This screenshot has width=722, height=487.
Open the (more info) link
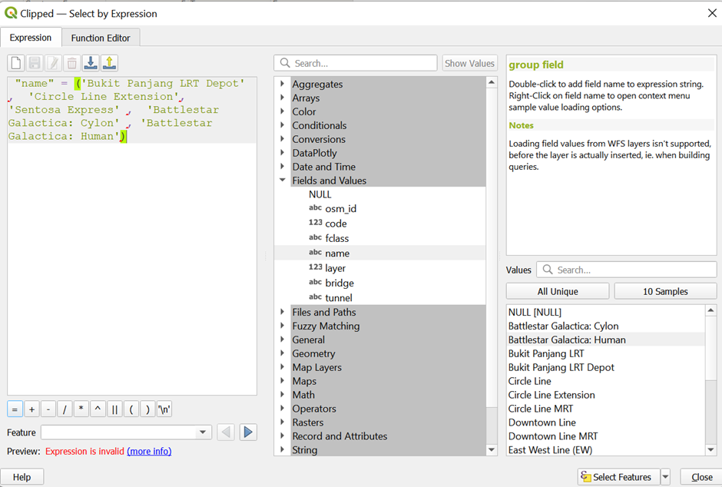(149, 451)
